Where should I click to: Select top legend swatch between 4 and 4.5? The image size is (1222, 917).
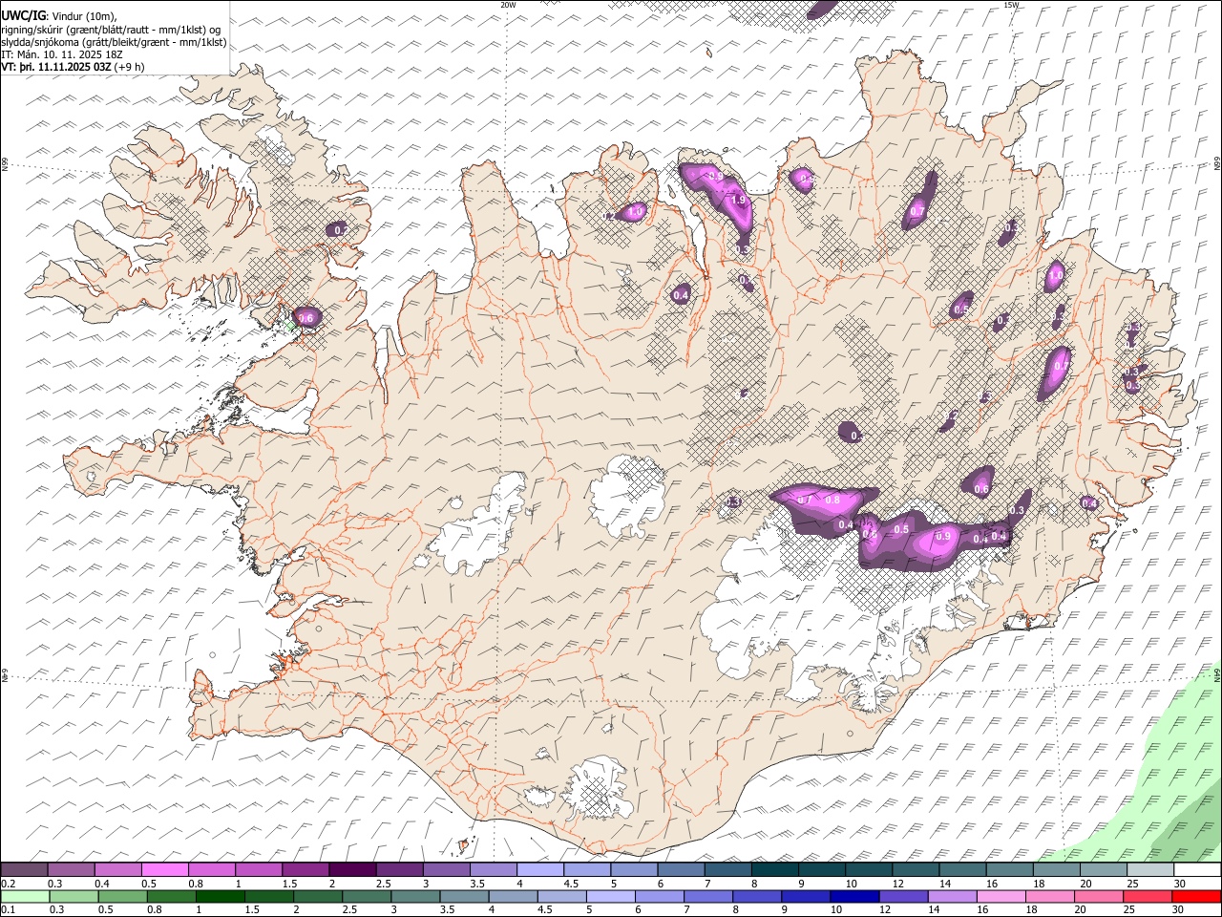[539, 870]
